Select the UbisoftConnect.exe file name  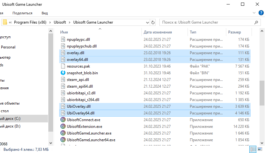[84, 120]
